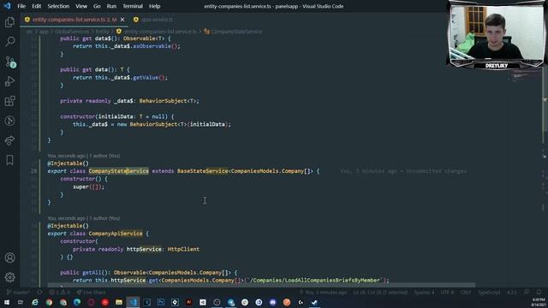Click the CompanyStateService breadcrumb symbol

coord(233,32)
